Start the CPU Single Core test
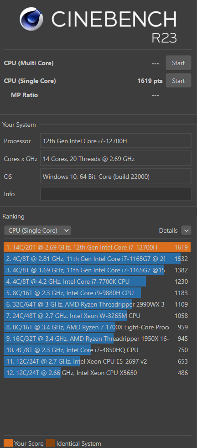The image size is (197, 448). pyautogui.click(x=178, y=81)
